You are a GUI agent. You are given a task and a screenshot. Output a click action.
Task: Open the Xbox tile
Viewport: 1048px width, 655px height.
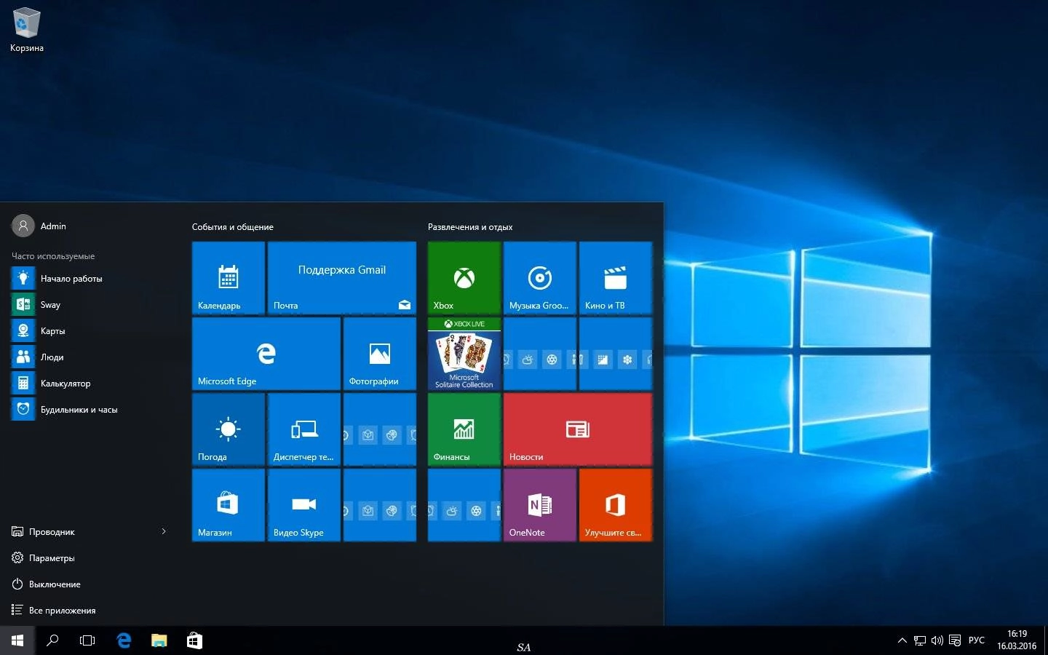pos(464,278)
